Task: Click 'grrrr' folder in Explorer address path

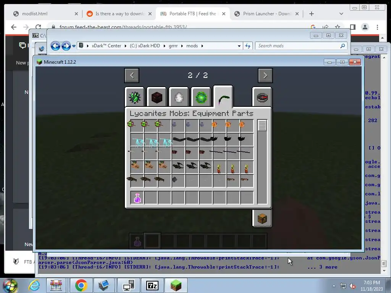Action: point(173,46)
